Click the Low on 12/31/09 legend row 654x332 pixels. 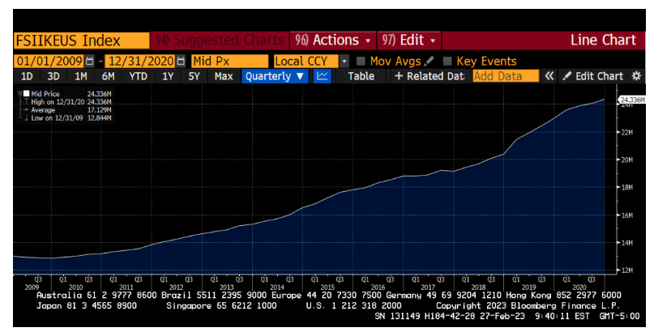pos(66,118)
